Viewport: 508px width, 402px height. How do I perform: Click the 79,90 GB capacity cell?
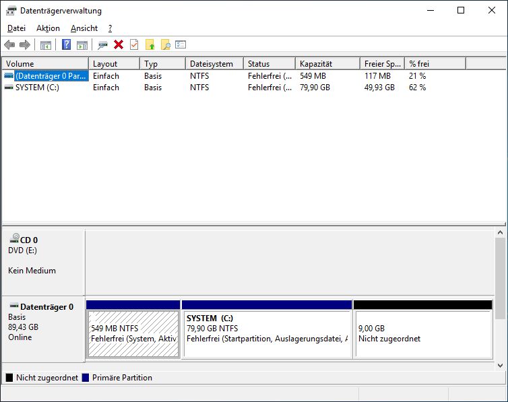click(x=315, y=88)
